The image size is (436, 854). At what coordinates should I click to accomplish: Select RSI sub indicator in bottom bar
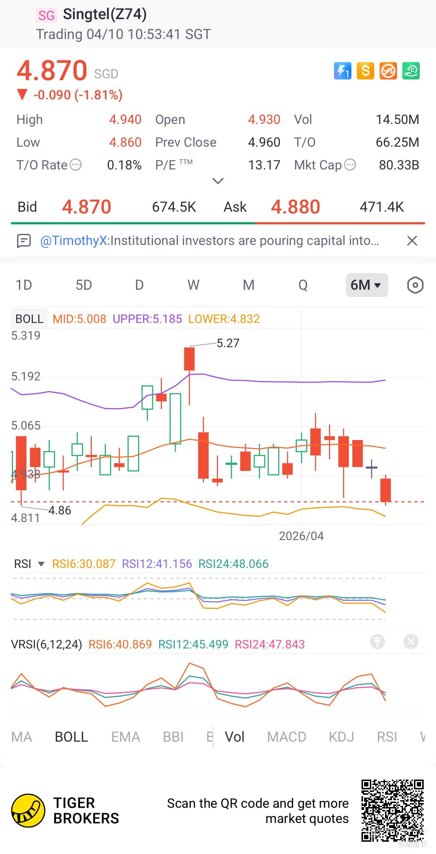pyautogui.click(x=387, y=737)
